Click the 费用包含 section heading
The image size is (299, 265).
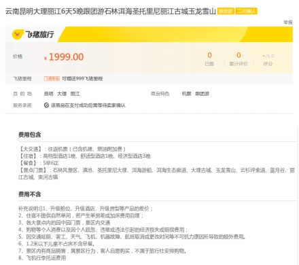point(30,135)
